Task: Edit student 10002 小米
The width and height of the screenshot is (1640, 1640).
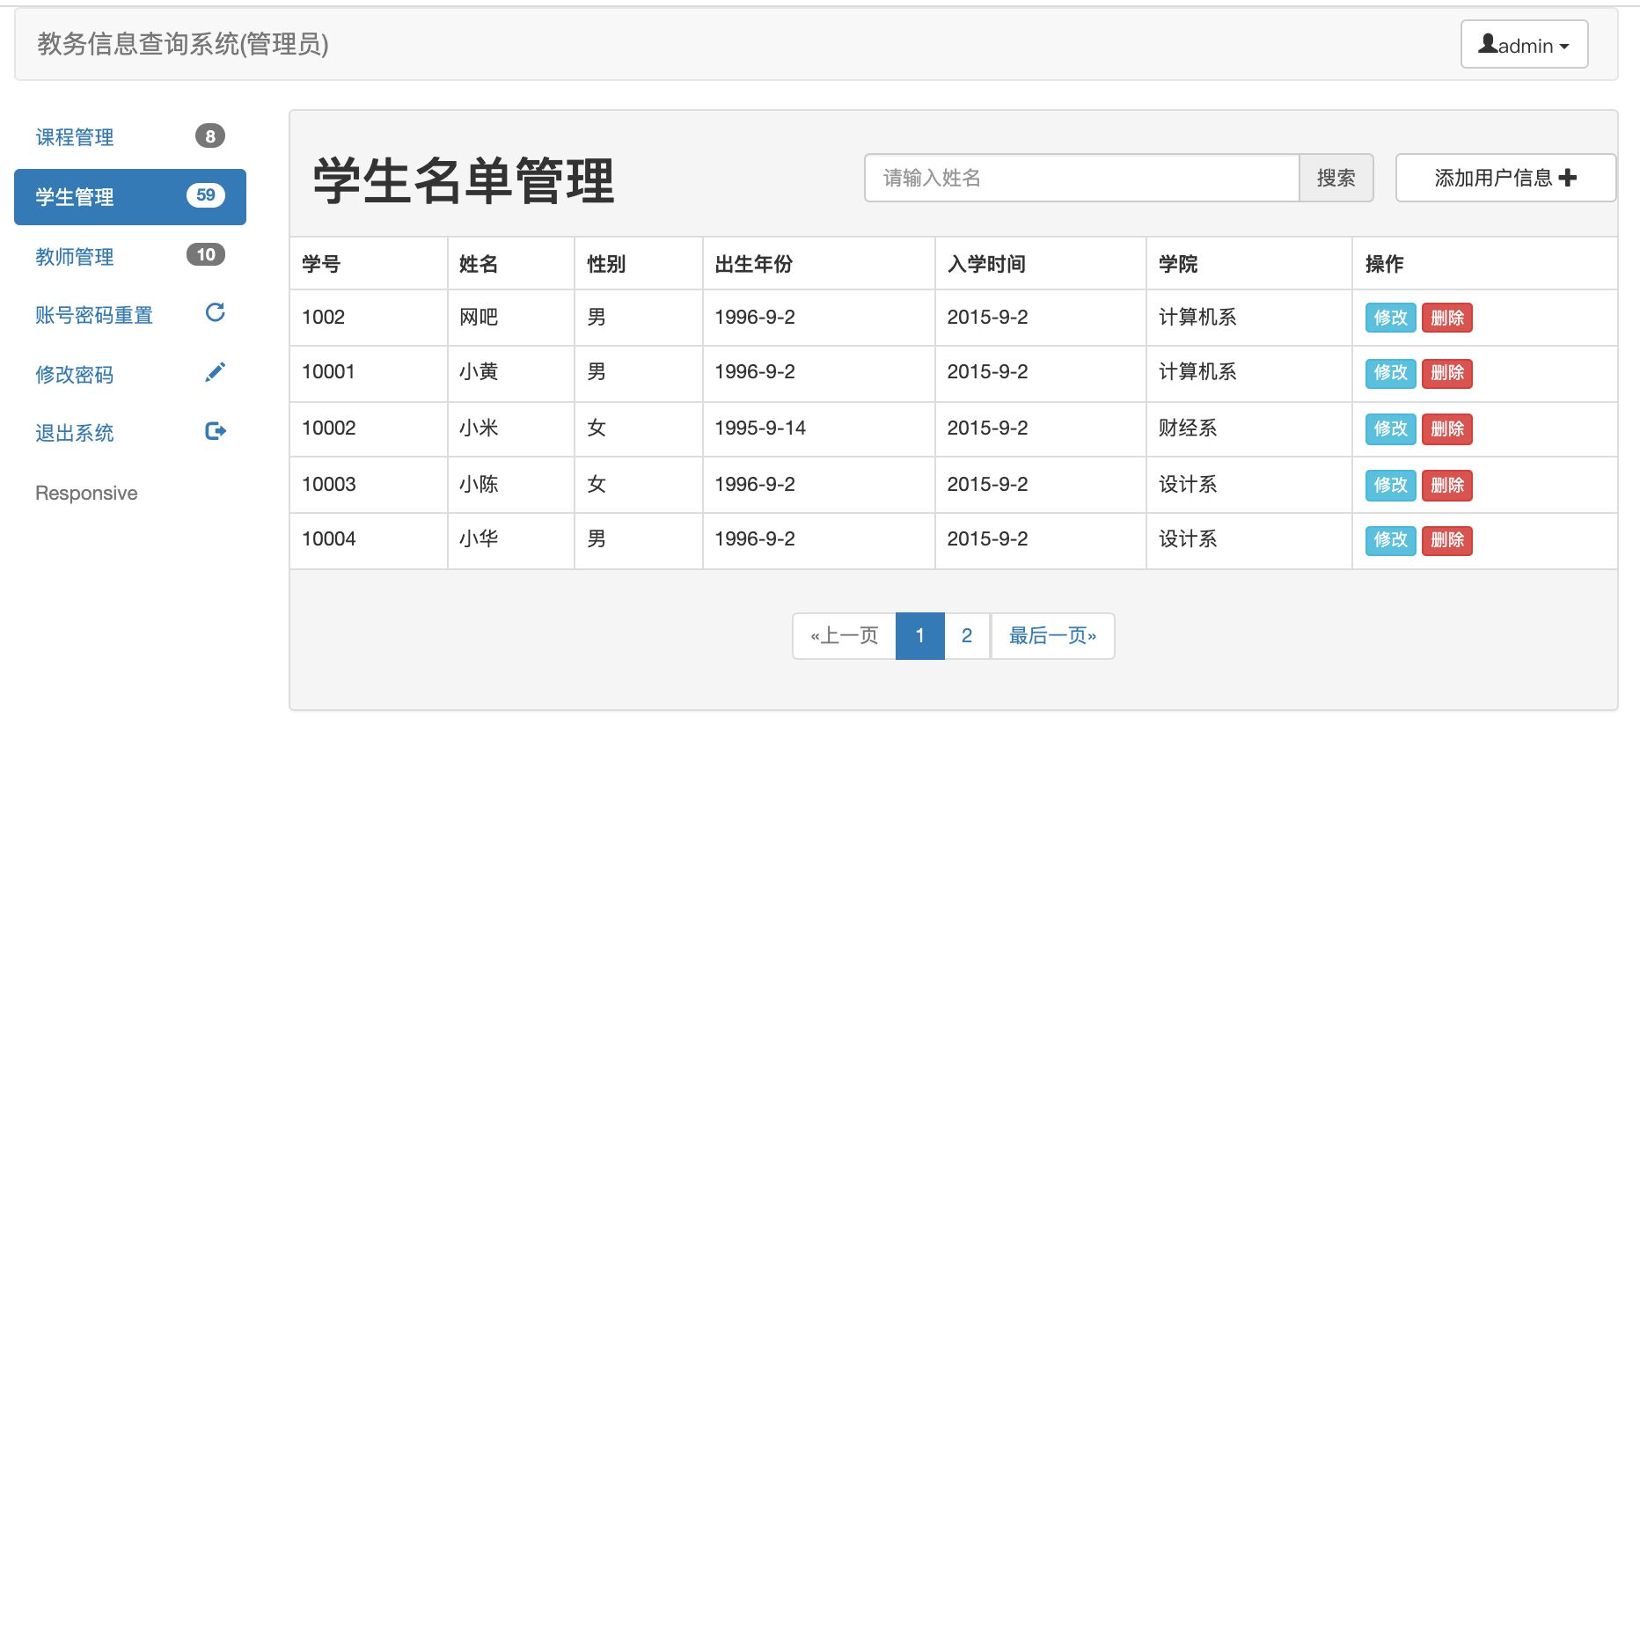Action: pyautogui.click(x=1391, y=428)
